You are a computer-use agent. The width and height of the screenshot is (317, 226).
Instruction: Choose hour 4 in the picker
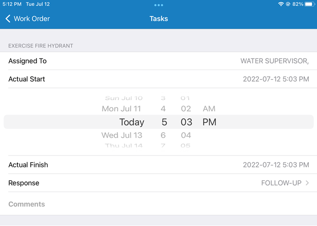163,109
